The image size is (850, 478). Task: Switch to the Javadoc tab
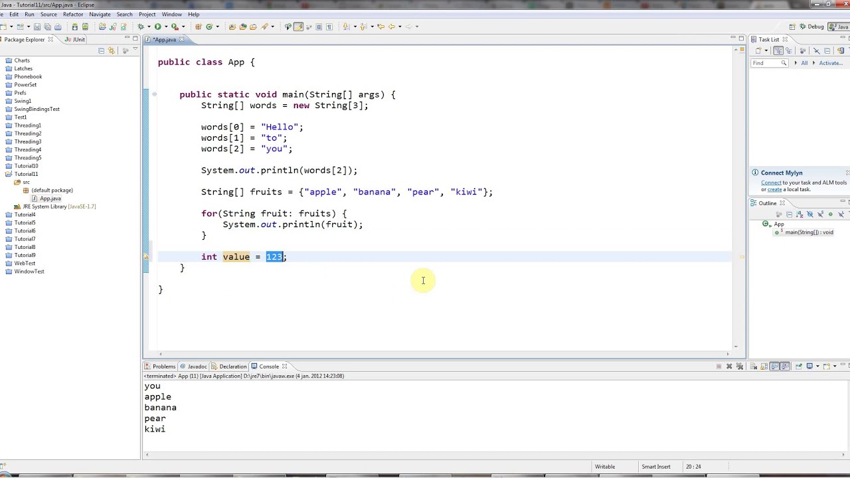click(193, 366)
